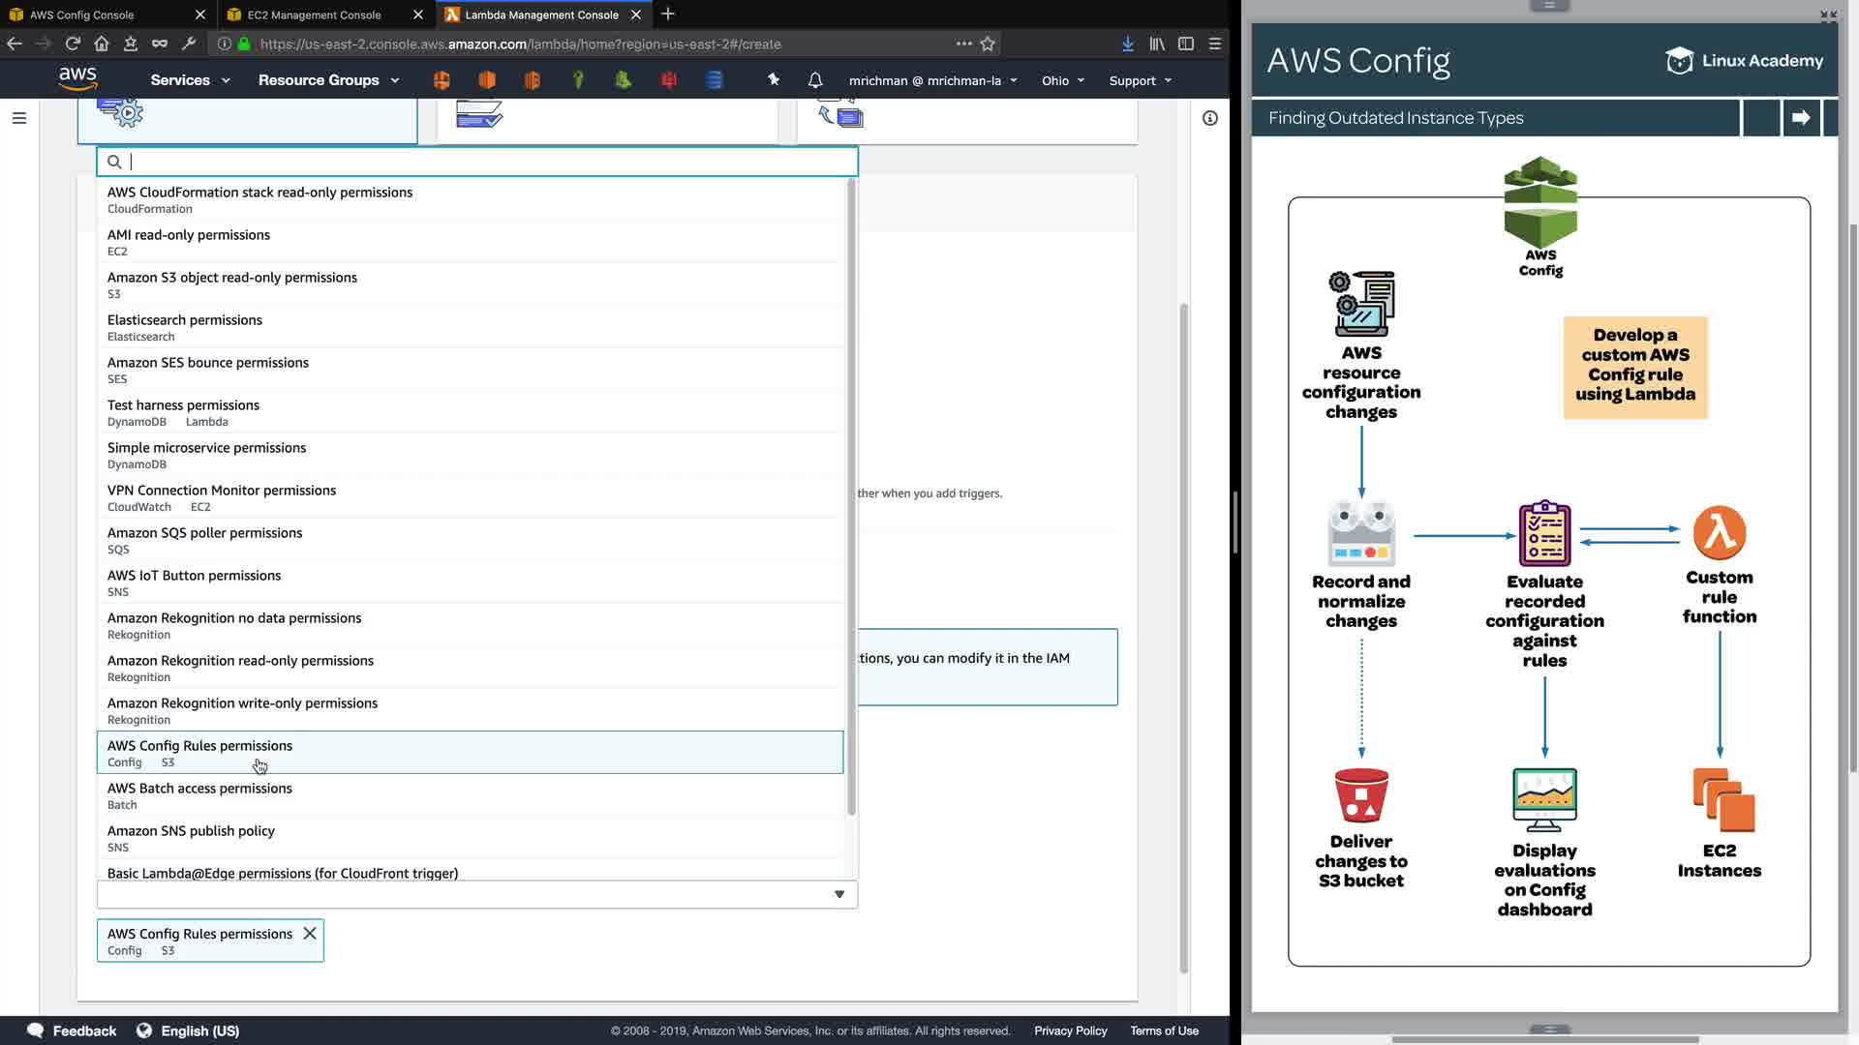Click the info panel icon

click(1210, 118)
